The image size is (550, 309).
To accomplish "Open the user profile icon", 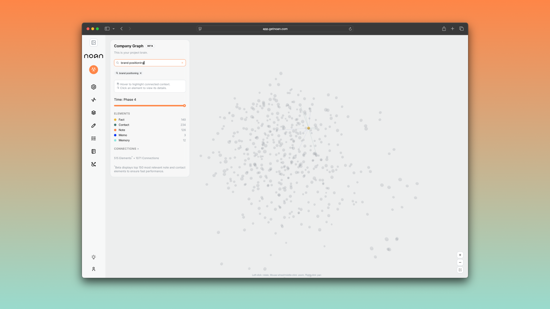I will 93,269.
